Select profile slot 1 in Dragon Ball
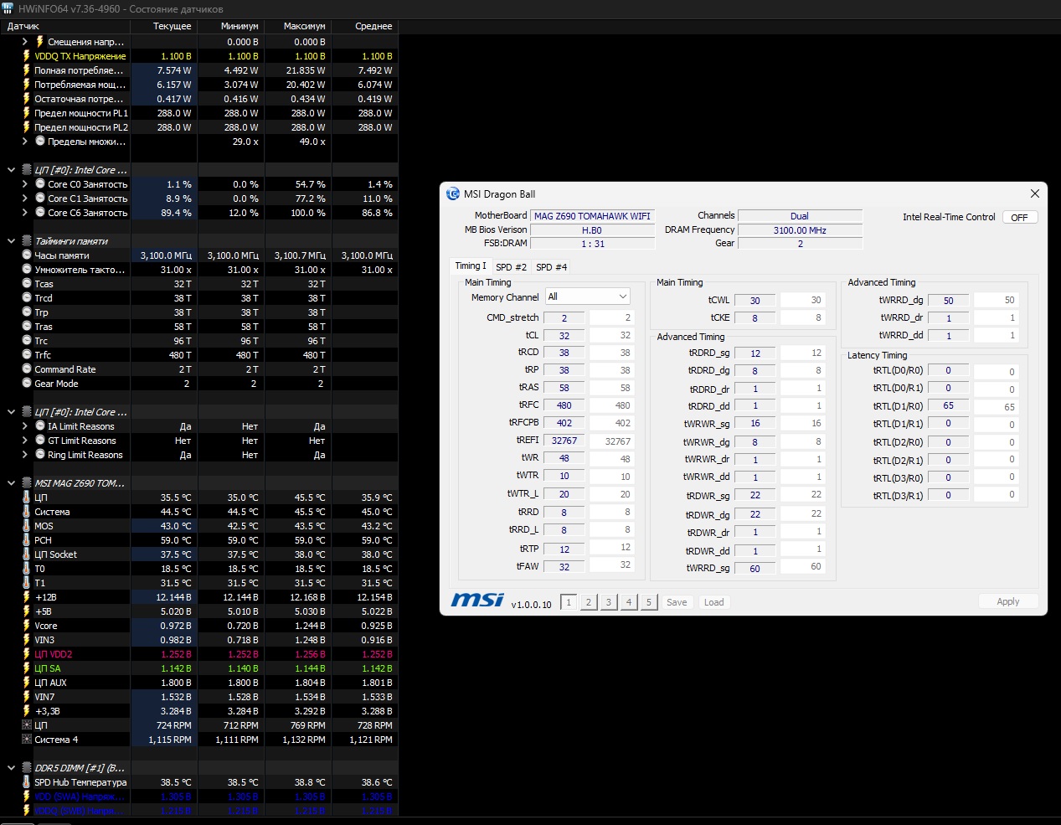This screenshot has width=1061, height=825. coord(569,602)
